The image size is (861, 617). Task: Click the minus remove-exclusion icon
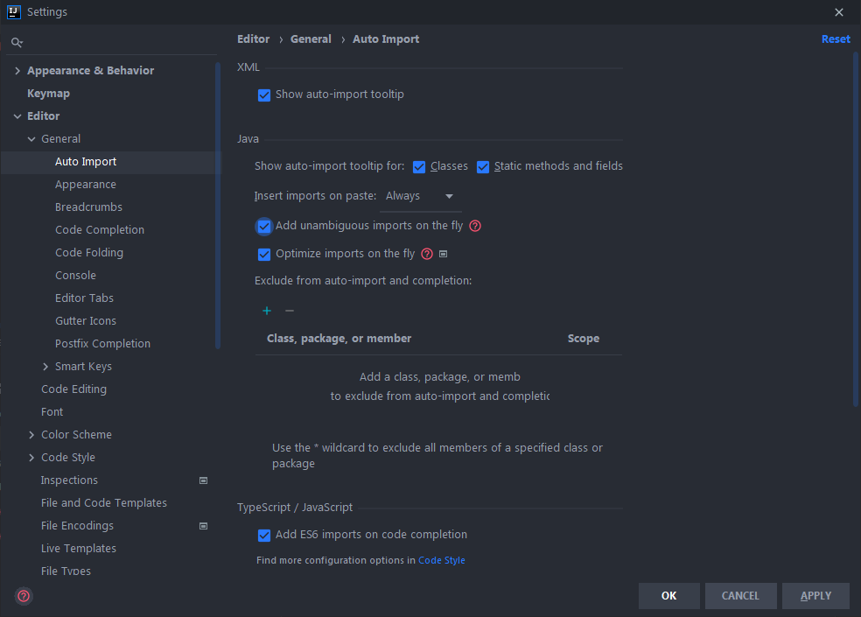pyautogui.click(x=290, y=311)
